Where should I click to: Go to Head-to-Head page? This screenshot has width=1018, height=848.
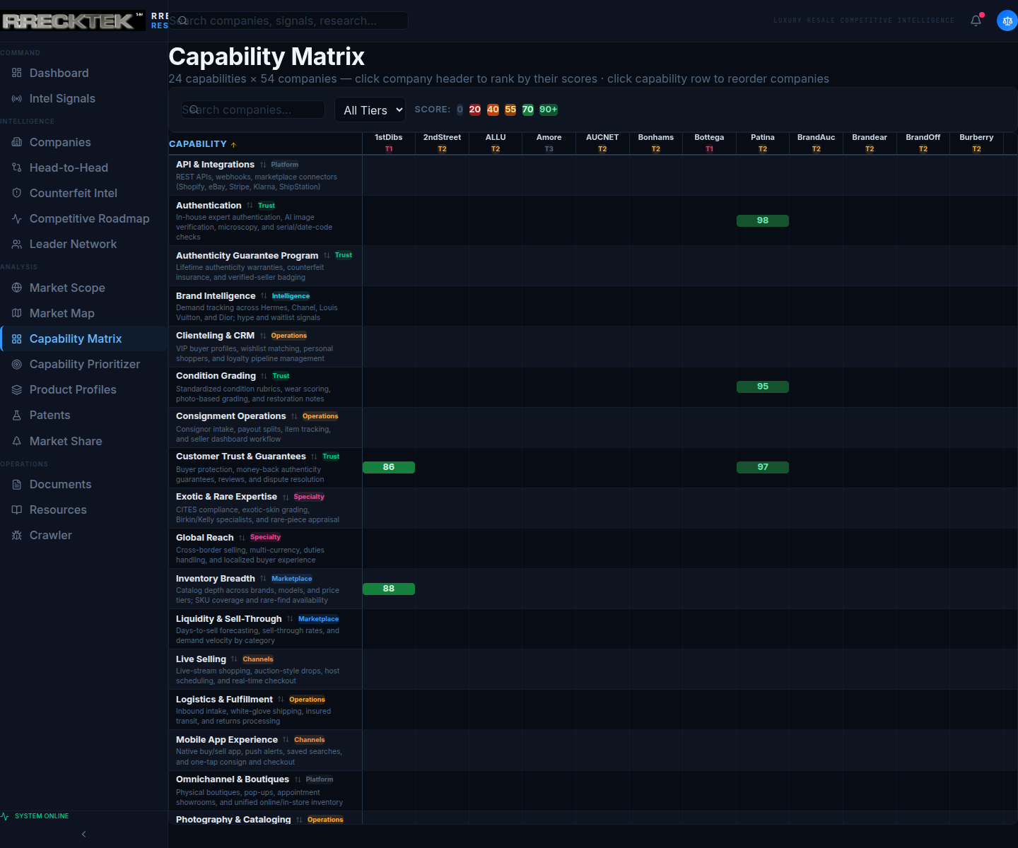point(83,167)
